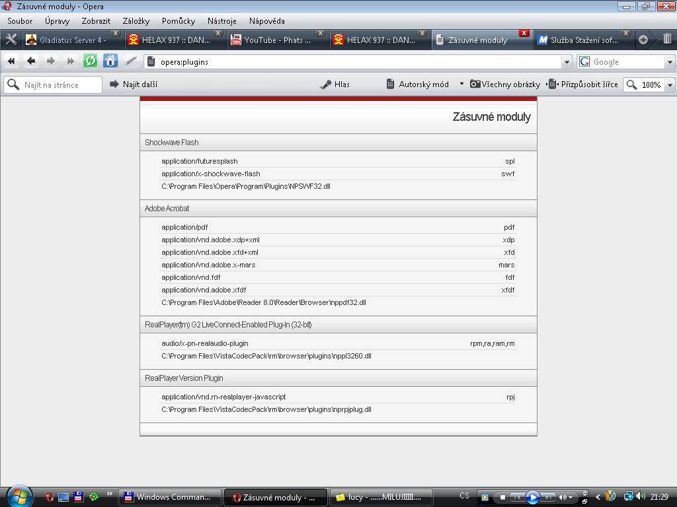This screenshot has width=677, height=507.
Task: Select the application/futuresplash row text
Action: coord(200,161)
